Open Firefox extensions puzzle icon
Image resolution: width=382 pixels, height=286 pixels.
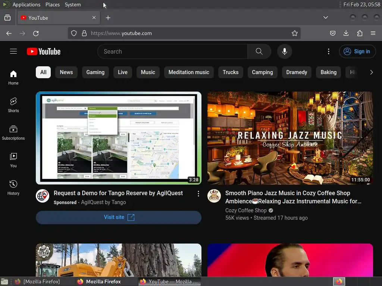click(360, 33)
